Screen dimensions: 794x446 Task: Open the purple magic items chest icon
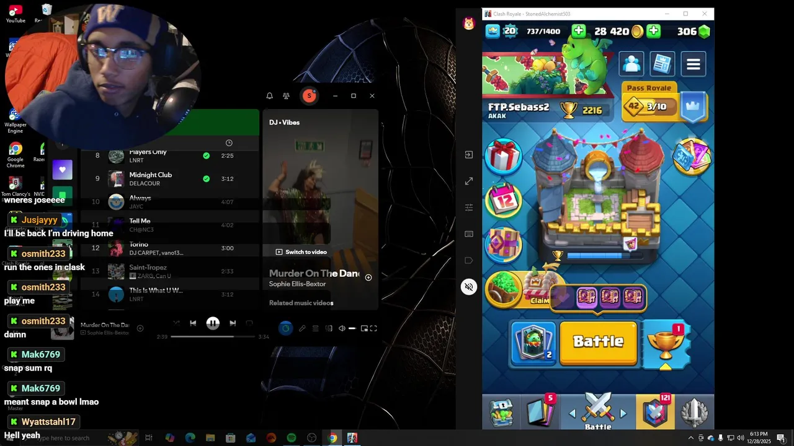click(x=504, y=245)
